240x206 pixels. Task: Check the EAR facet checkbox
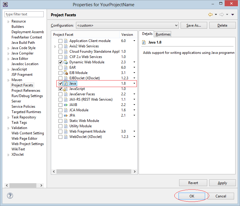(x=61, y=67)
